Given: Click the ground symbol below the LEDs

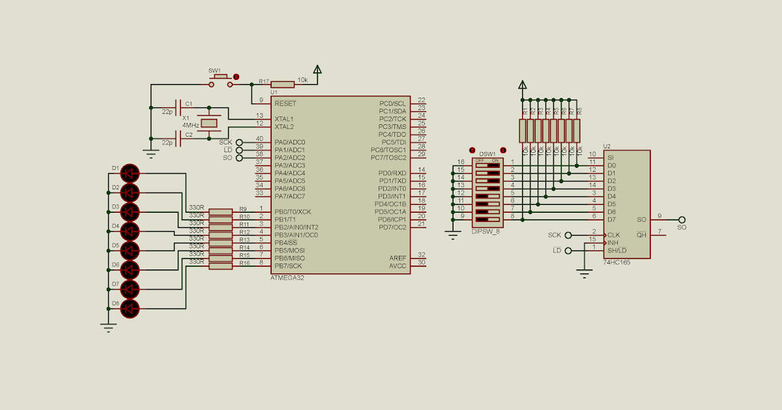Looking at the screenshot, I should point(108,327).
